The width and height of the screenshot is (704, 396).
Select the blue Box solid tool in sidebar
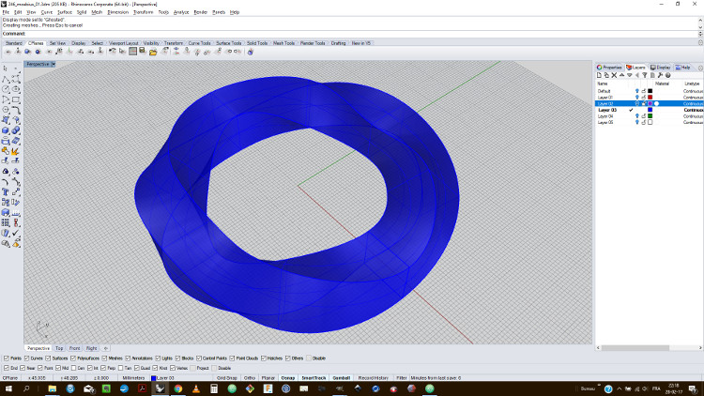6,130
